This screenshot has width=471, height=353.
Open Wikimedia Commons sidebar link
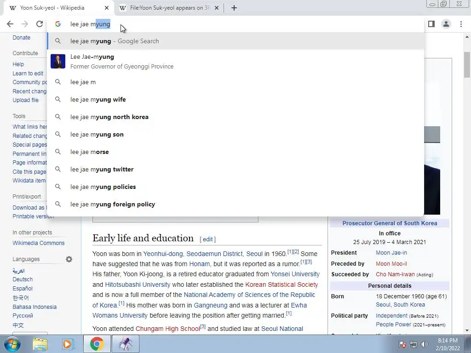pyautogui.click(x=39, y=243)
